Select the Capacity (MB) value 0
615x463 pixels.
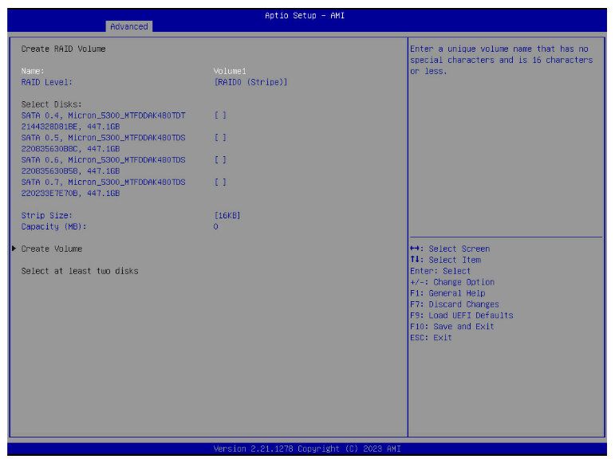[x=215, y=227]
